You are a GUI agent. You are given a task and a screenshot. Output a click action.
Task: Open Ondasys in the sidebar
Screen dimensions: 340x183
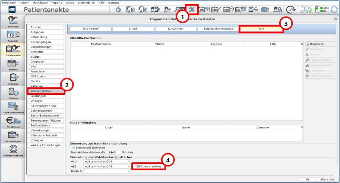[13, 93]
